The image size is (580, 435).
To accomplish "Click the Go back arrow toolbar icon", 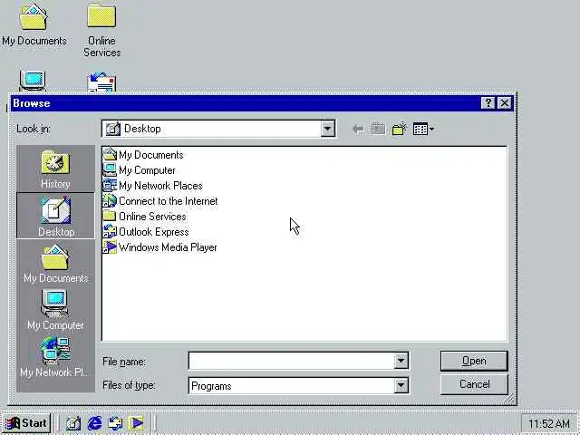I will click(x=358, y=129).
